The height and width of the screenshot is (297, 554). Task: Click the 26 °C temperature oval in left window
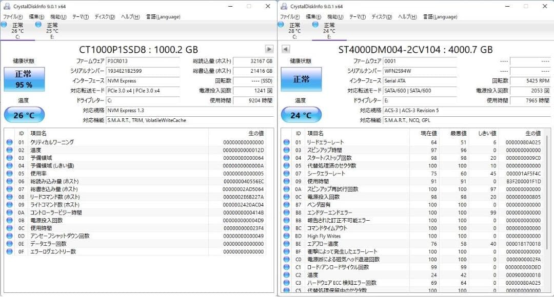[x=24, y=115]
